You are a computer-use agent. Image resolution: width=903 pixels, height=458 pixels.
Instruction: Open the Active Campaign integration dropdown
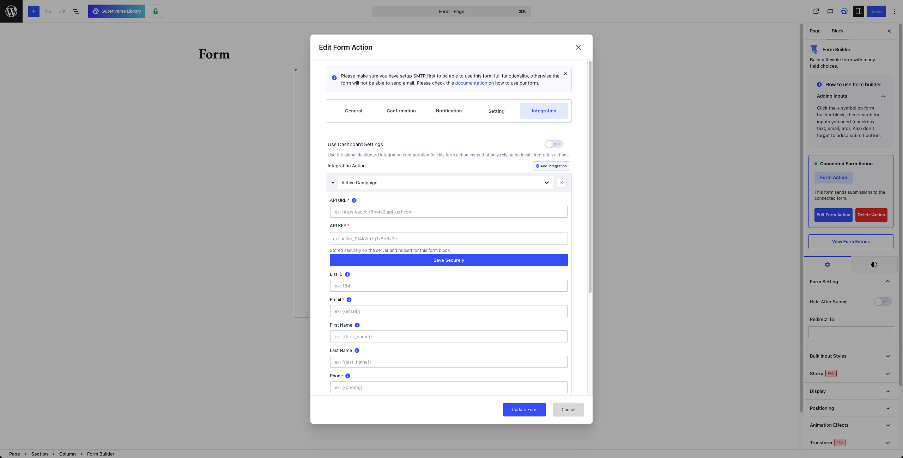pyautogui.click(x=445, y=182)
